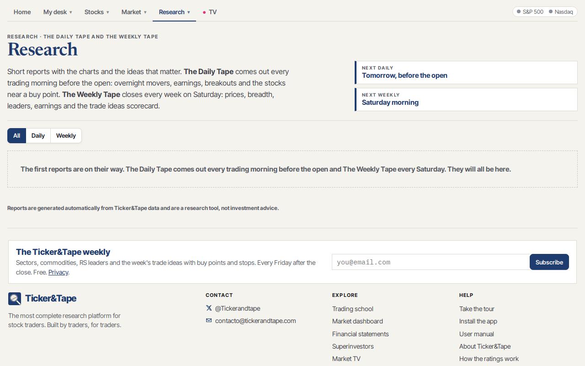
Task: Open How the ratings work link
Action: pos(489,359)
